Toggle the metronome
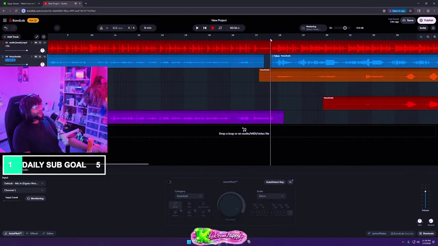The height and width of the screenshot is (246, 438). click(x=101, y=28)
